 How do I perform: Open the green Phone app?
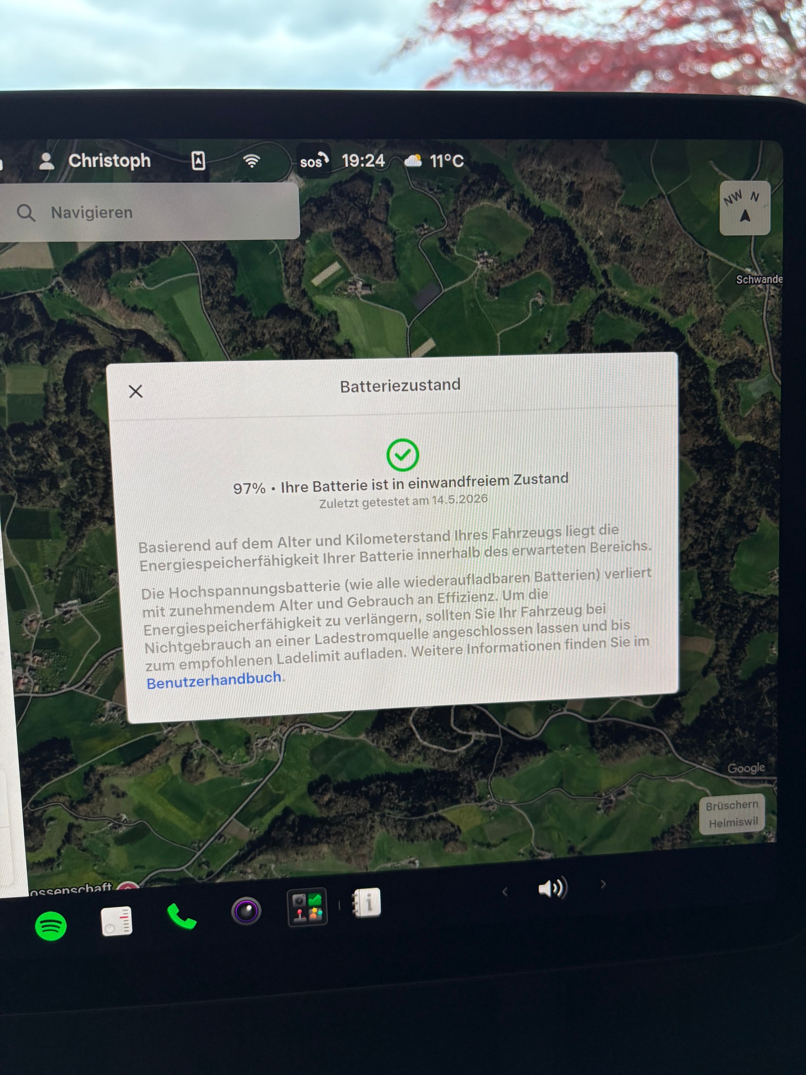coord(181,916)
